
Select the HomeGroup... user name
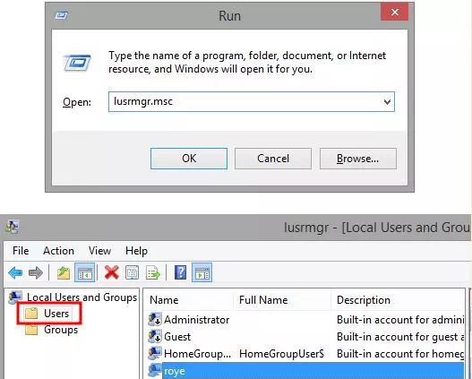pos(197,353)
